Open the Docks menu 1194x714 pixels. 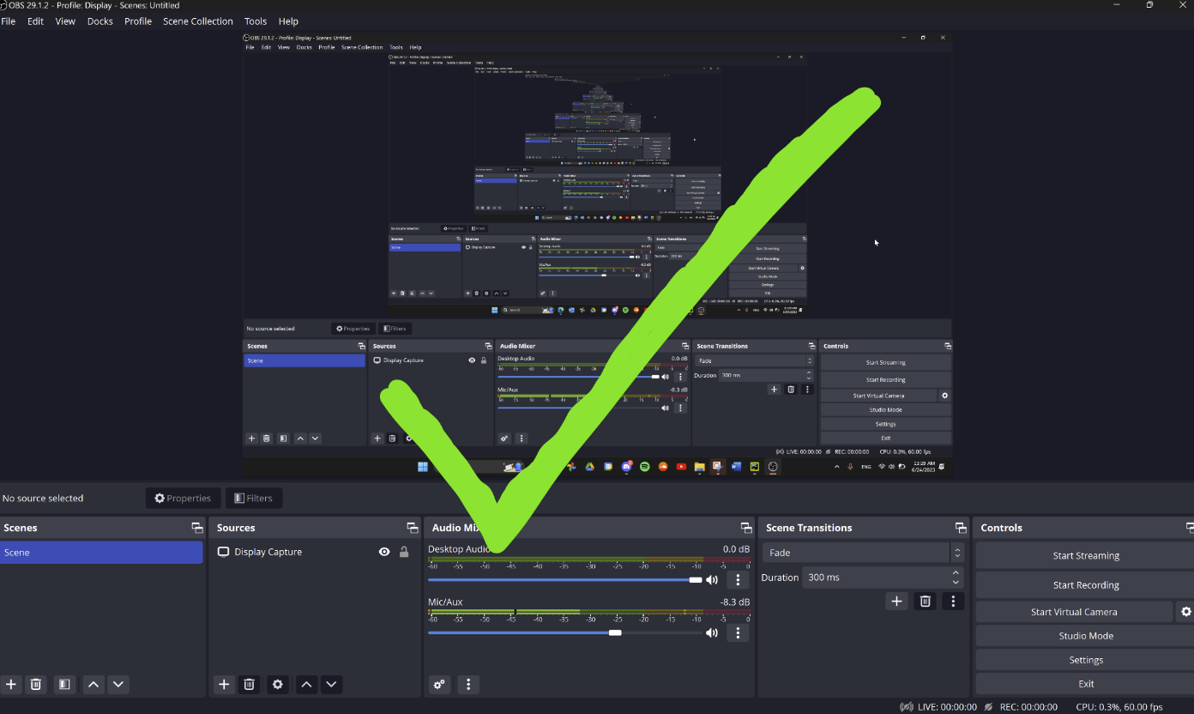[99, 21]
